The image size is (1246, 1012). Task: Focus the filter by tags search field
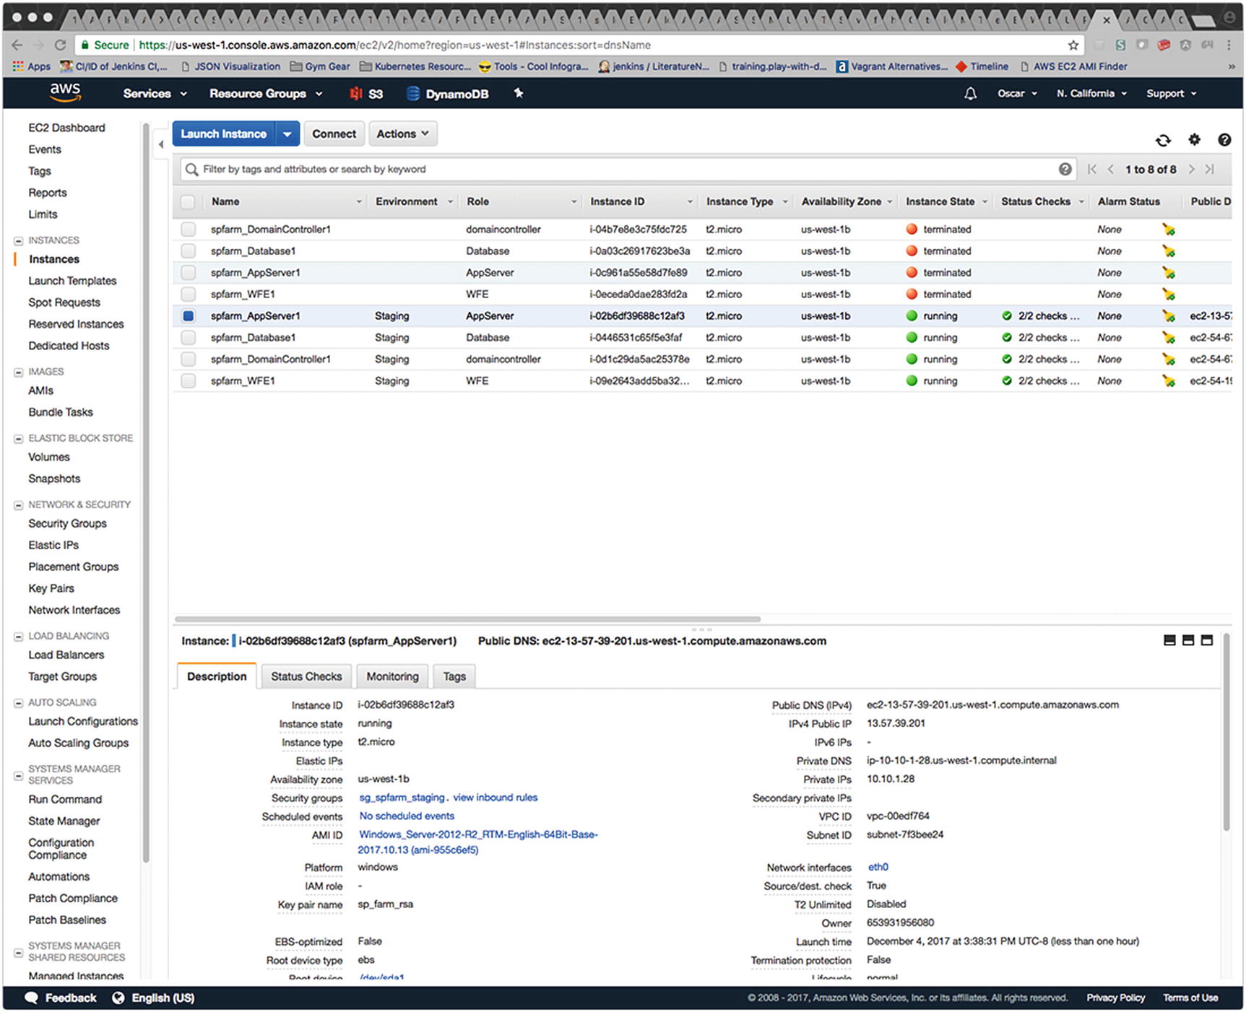[627, 169]
